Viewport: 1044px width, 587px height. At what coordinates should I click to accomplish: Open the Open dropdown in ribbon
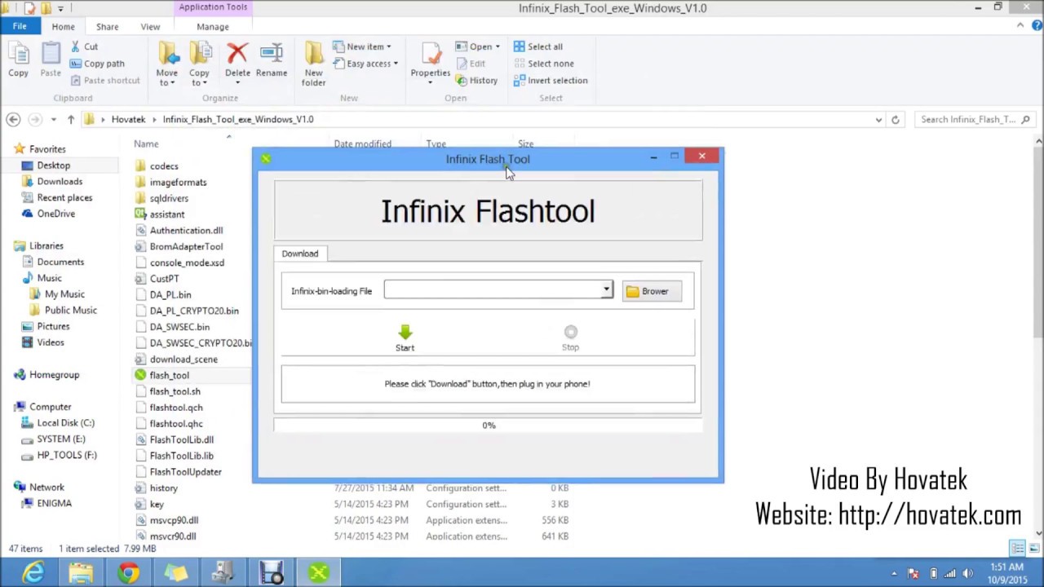coord(478,46)
